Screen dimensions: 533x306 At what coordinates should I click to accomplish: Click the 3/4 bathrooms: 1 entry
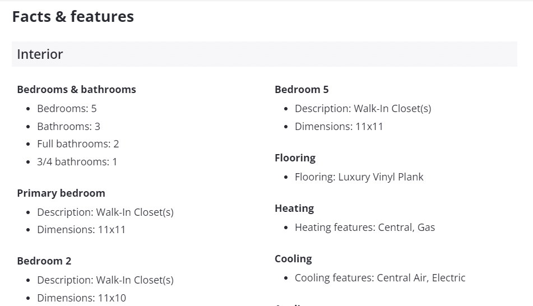click(x=77, y=162)
